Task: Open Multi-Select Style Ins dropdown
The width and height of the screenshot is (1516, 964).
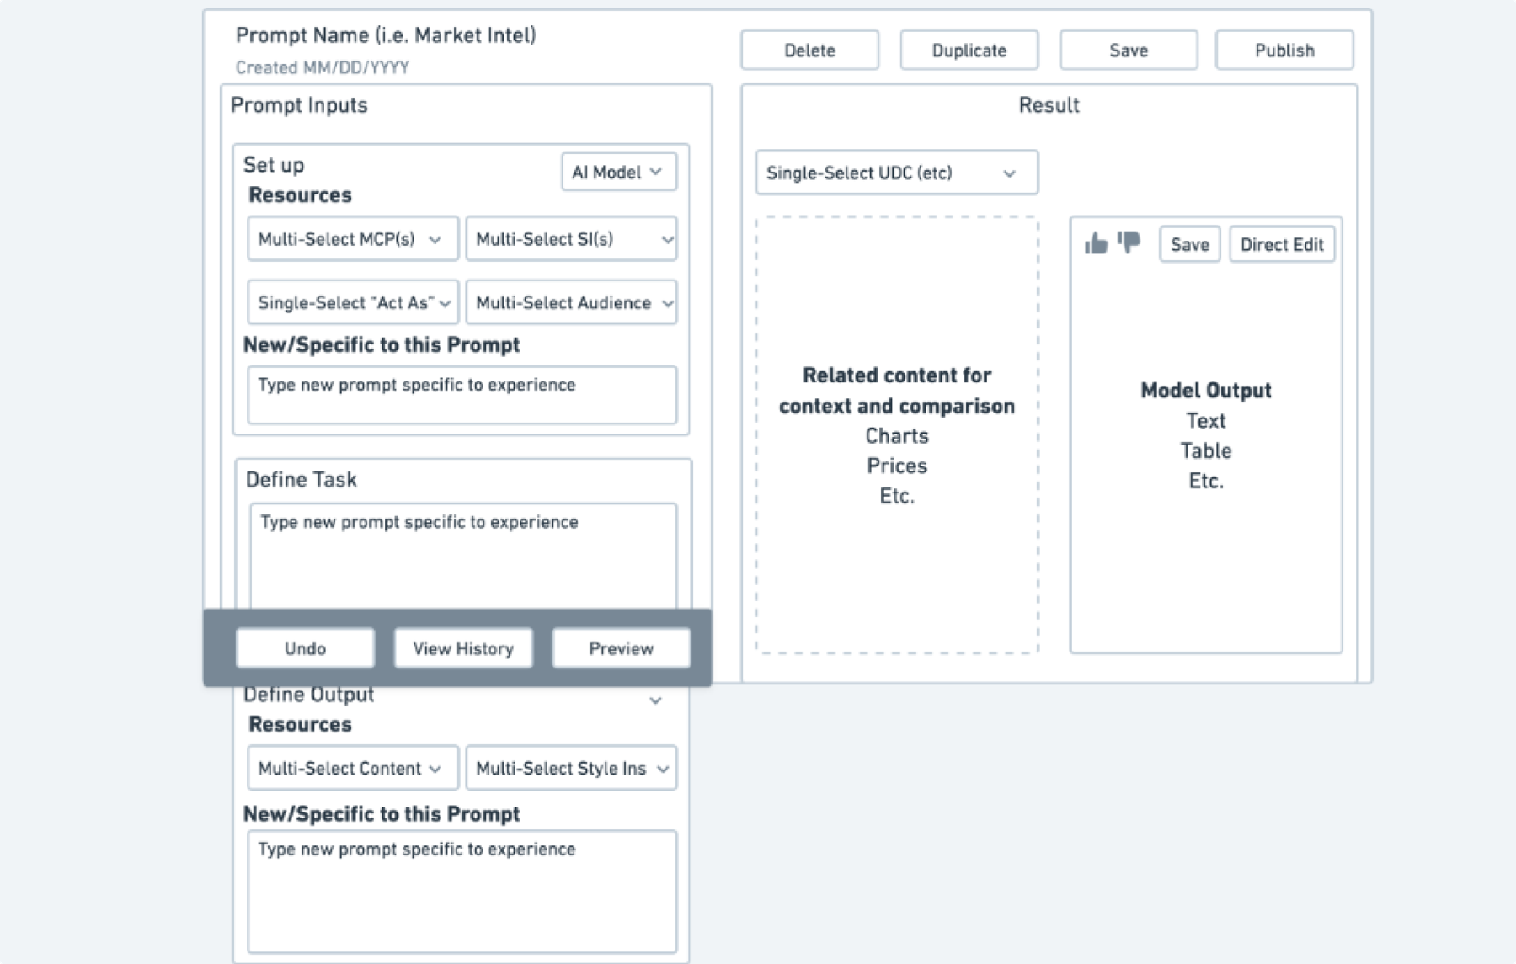Action: click(x=571, y=768)
